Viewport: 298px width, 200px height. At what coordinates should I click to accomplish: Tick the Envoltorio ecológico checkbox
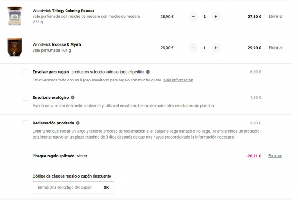(26, 98)
